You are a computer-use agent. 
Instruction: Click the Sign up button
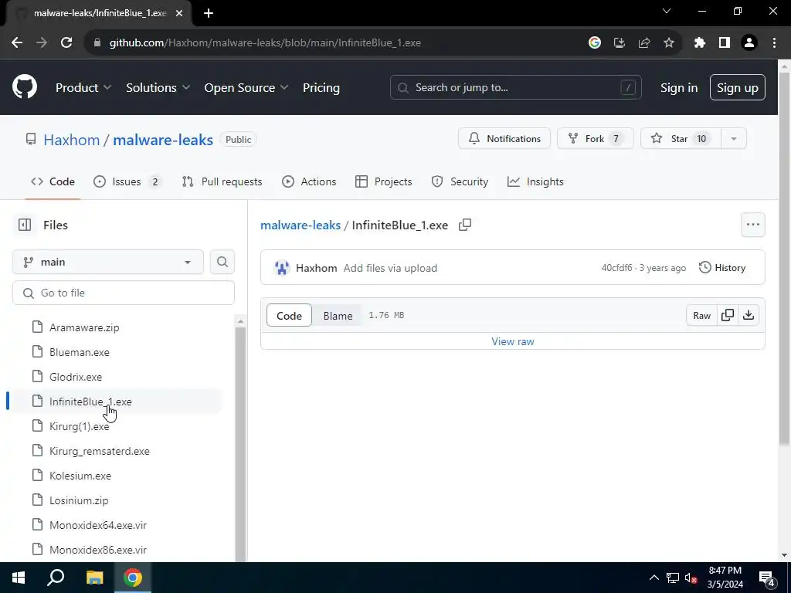[738, 88]
